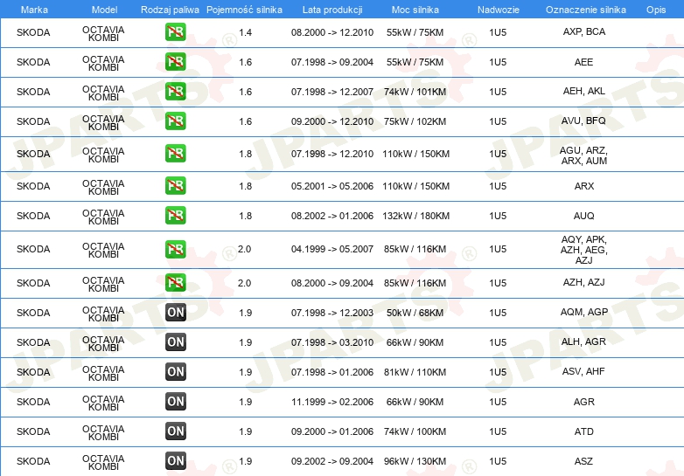Click the production dates 08.2000 -> 12.2010
The image size is (684, 476).
pyautogui.click(x=332, y=32)
